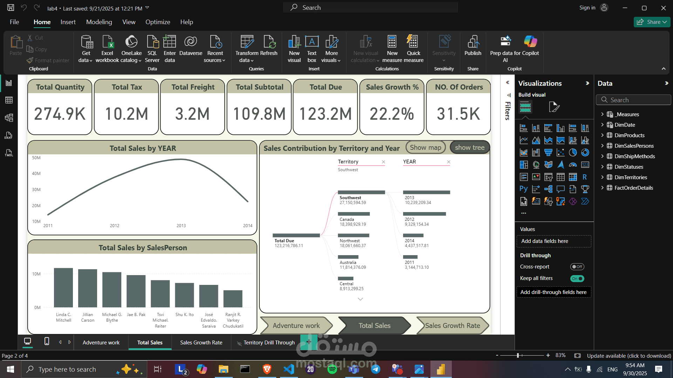673x378 pixels.
Task: Switch to the Modeling ribbon tab
Action: [x=99, y=22]
